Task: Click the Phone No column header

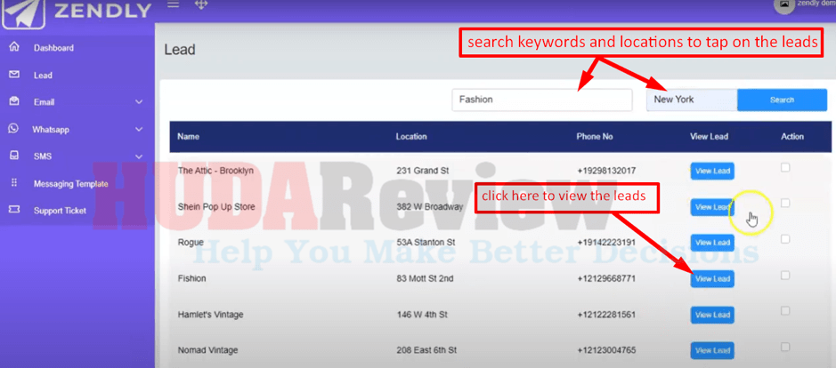Action: [x=595, y=136]
